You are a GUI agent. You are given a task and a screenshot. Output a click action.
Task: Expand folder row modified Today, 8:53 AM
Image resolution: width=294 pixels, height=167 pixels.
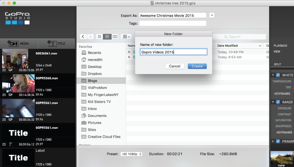pyautogui.click(x=129, y=57)
